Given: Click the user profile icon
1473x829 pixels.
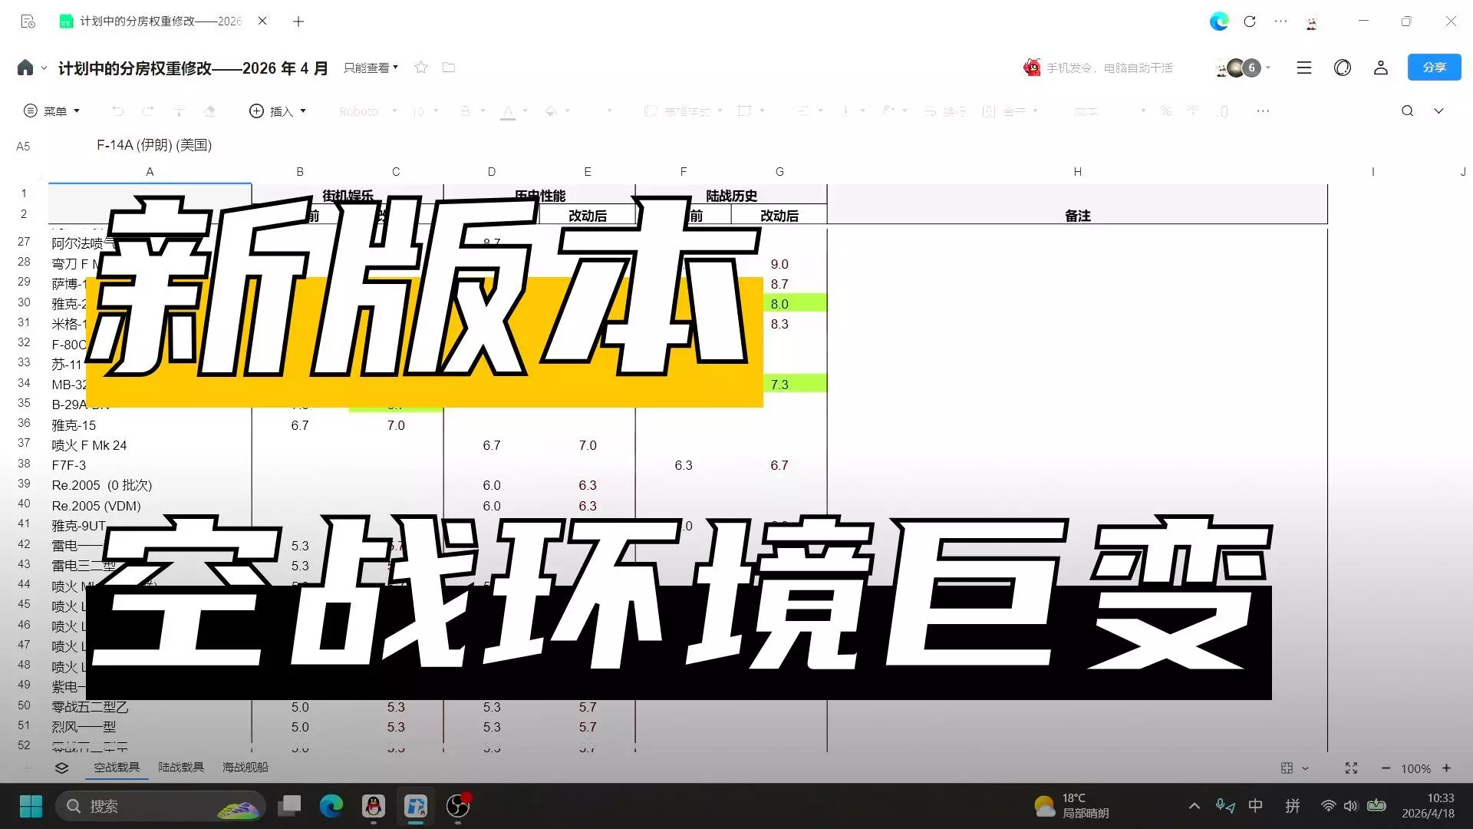Looking at the screenshot, I should 1380,68.
